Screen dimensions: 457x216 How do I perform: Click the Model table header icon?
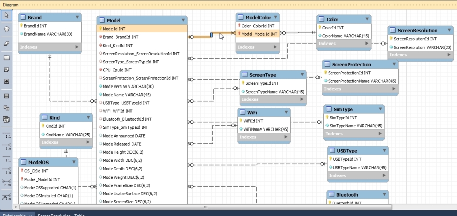coord(102,20)
